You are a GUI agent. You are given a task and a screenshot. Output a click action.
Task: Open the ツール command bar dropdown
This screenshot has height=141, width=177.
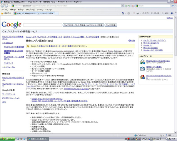(x=166, y=13)
